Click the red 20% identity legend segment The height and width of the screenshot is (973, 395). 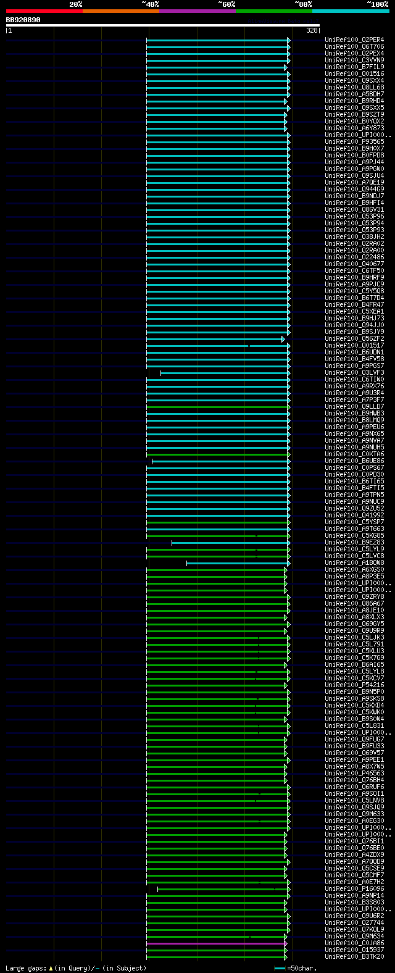click(44, 11)
